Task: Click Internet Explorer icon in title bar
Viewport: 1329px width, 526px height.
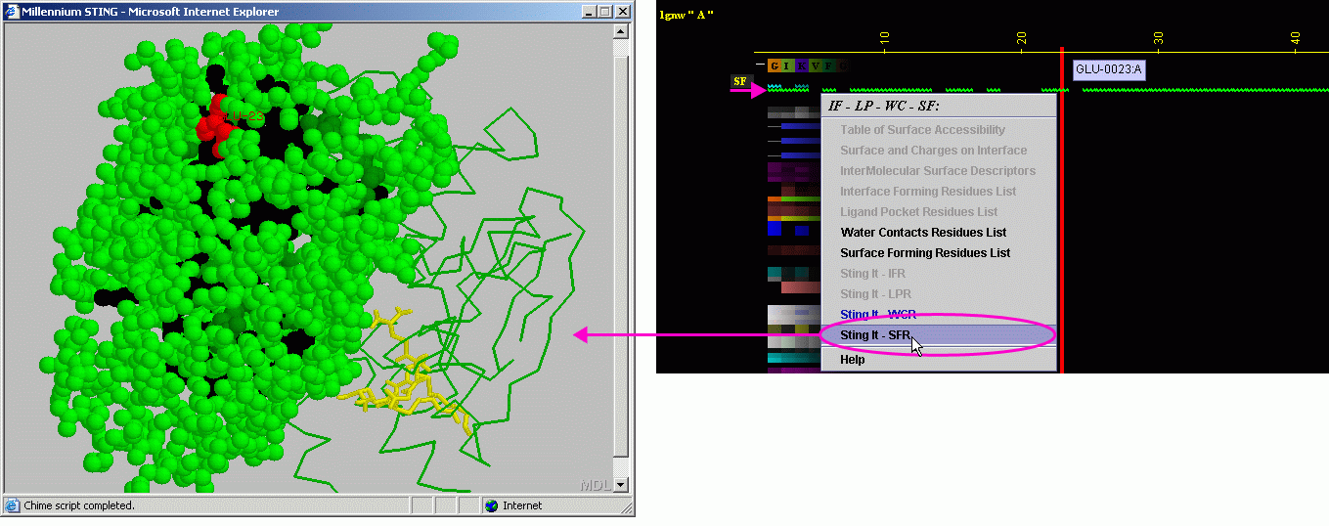Action: [x=13, y=12]
